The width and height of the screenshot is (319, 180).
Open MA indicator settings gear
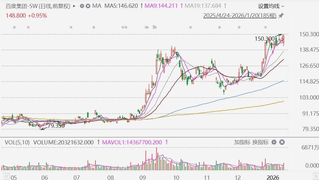[x=82, y=6]
